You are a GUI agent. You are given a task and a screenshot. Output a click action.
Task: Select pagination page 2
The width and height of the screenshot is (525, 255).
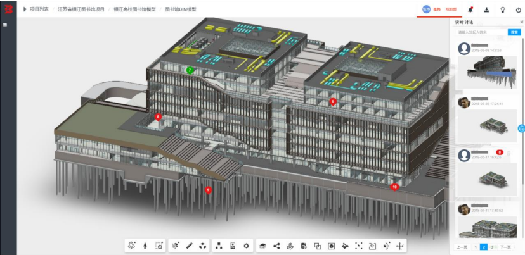tap(484, 247)
